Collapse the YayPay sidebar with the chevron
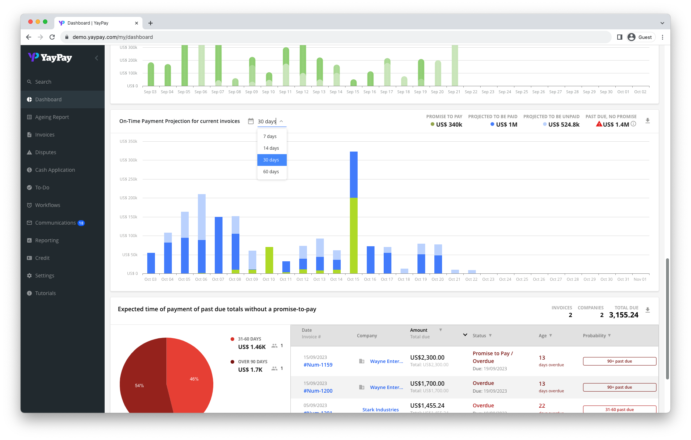 [97, 58]
